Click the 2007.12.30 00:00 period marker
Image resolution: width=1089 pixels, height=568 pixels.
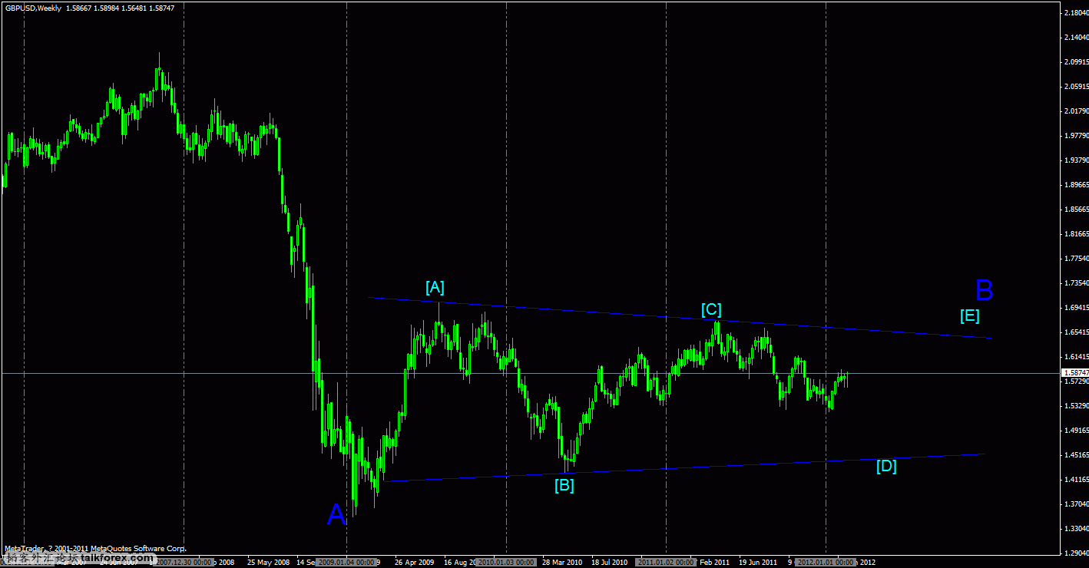(184, 562)
